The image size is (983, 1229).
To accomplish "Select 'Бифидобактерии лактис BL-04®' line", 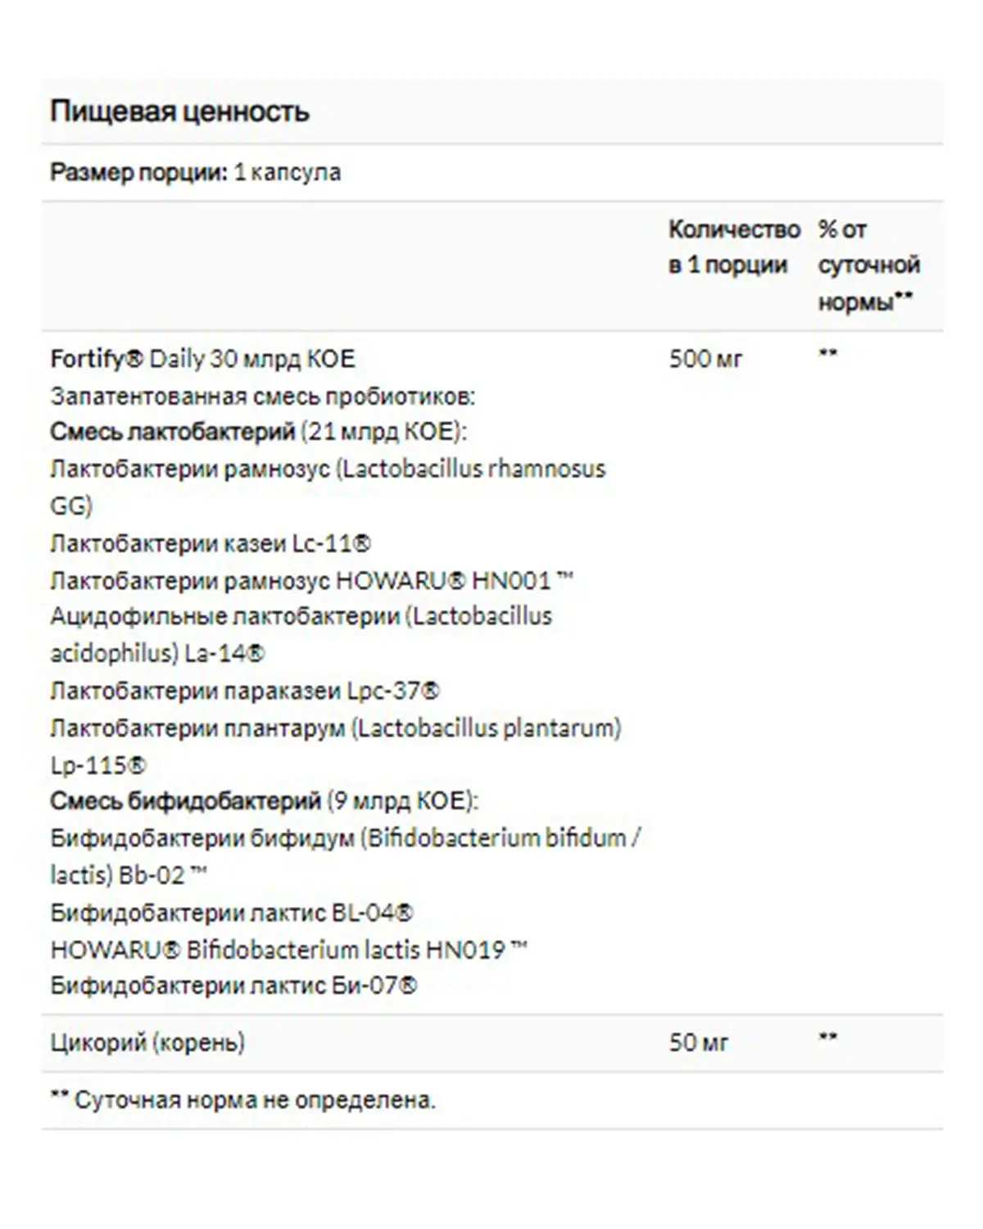I will 232,913.
